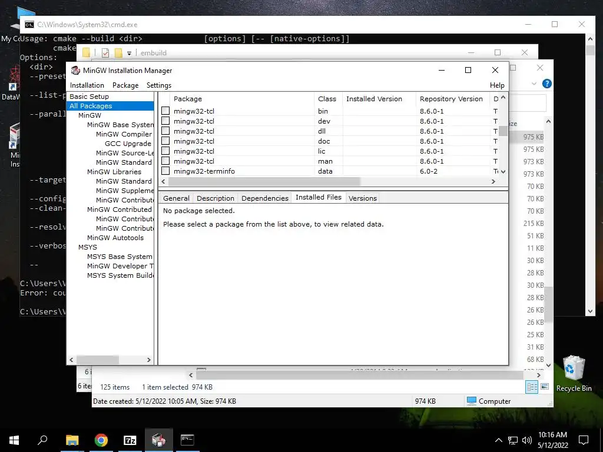Select Computer in the Explorer status bar
This screenshot has height=452, width=603.
pos(488,401)
